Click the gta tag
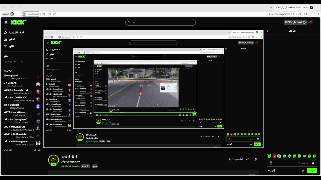The image size is (321, 180). 95,166
